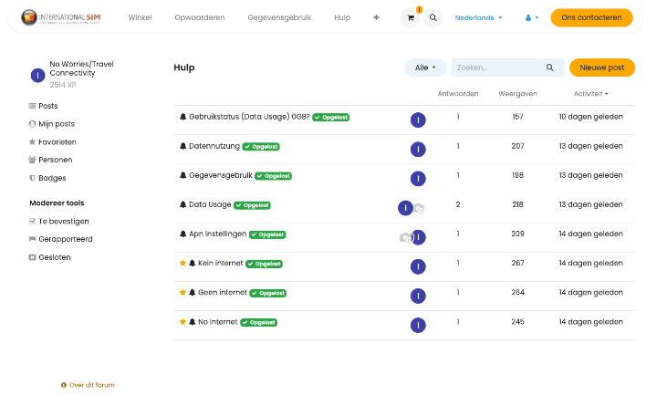Click the plus icon in navigation bar

click(x=376, y=17)
